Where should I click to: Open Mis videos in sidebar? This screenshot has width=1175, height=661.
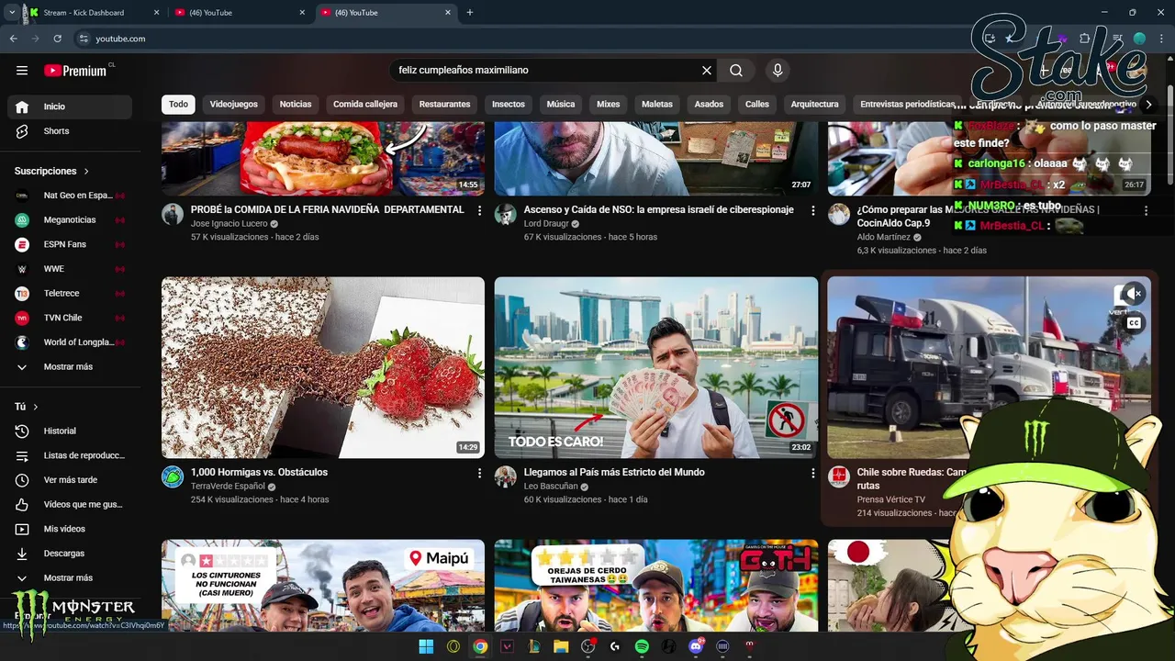click(70, 529)
